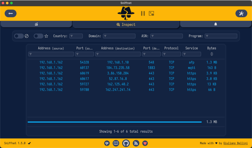Select the Inspect tab
The width and height of the screenshot is (252, 148).
126,25
